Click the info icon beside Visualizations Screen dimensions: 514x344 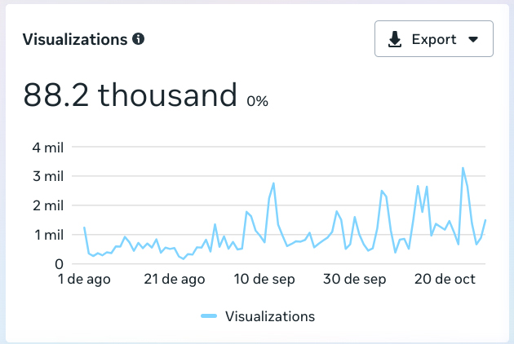click(x=139, y=39)
